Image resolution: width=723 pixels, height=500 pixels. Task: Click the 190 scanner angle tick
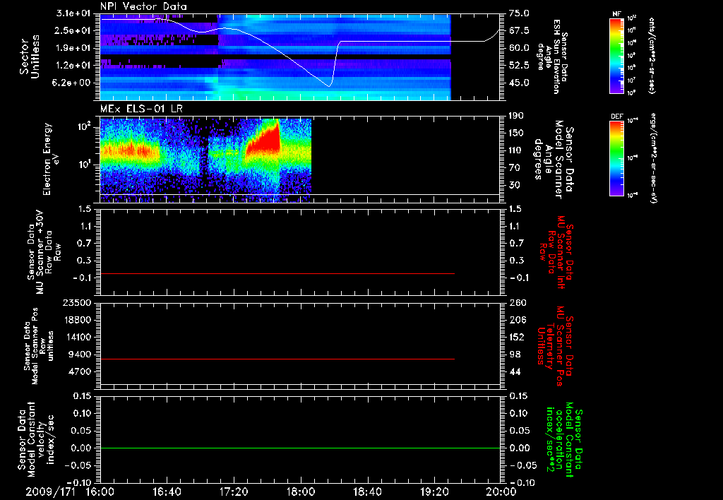point(516,116)
